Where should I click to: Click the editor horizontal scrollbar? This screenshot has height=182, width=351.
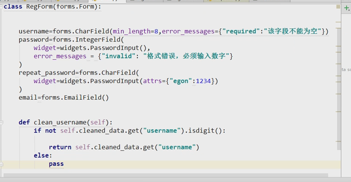pyautogui.click(x=166, y=175)
